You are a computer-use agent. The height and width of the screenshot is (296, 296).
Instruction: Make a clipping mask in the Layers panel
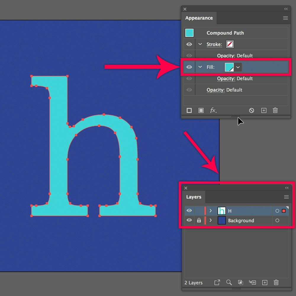coord(240,283)
